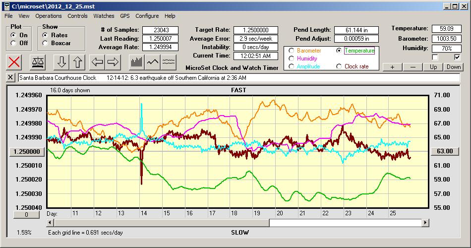Viewport: 471px width, 248px height.
Task: Open the Configure menu
Action: pos(147,16)
